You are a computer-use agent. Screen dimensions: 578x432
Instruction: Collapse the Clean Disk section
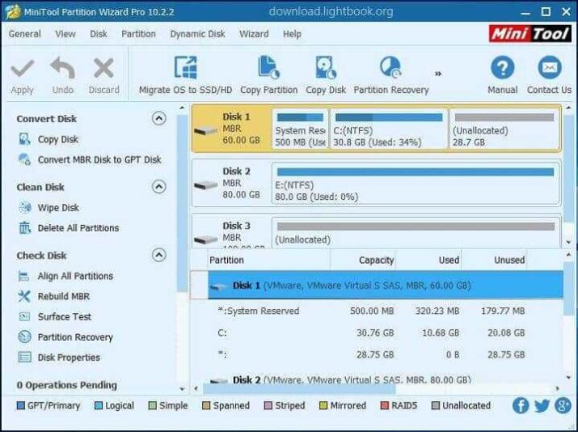pos(159,187)
